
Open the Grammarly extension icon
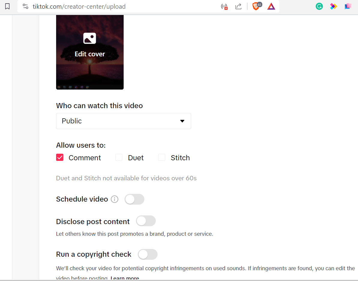point(319,6)
